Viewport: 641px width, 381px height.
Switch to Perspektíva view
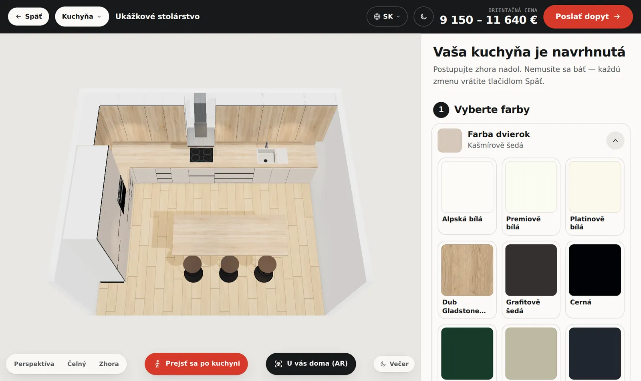tap(34, 364)
